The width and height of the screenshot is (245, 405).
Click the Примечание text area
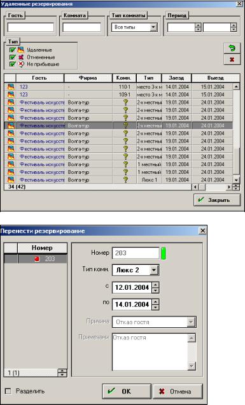pyautogui.click(x=150, y=352)
